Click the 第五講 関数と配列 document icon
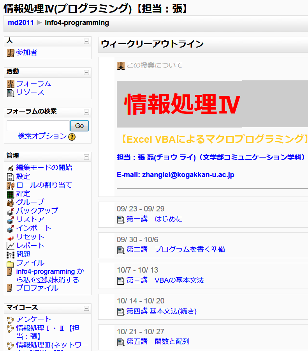 (x=120, y=342)
